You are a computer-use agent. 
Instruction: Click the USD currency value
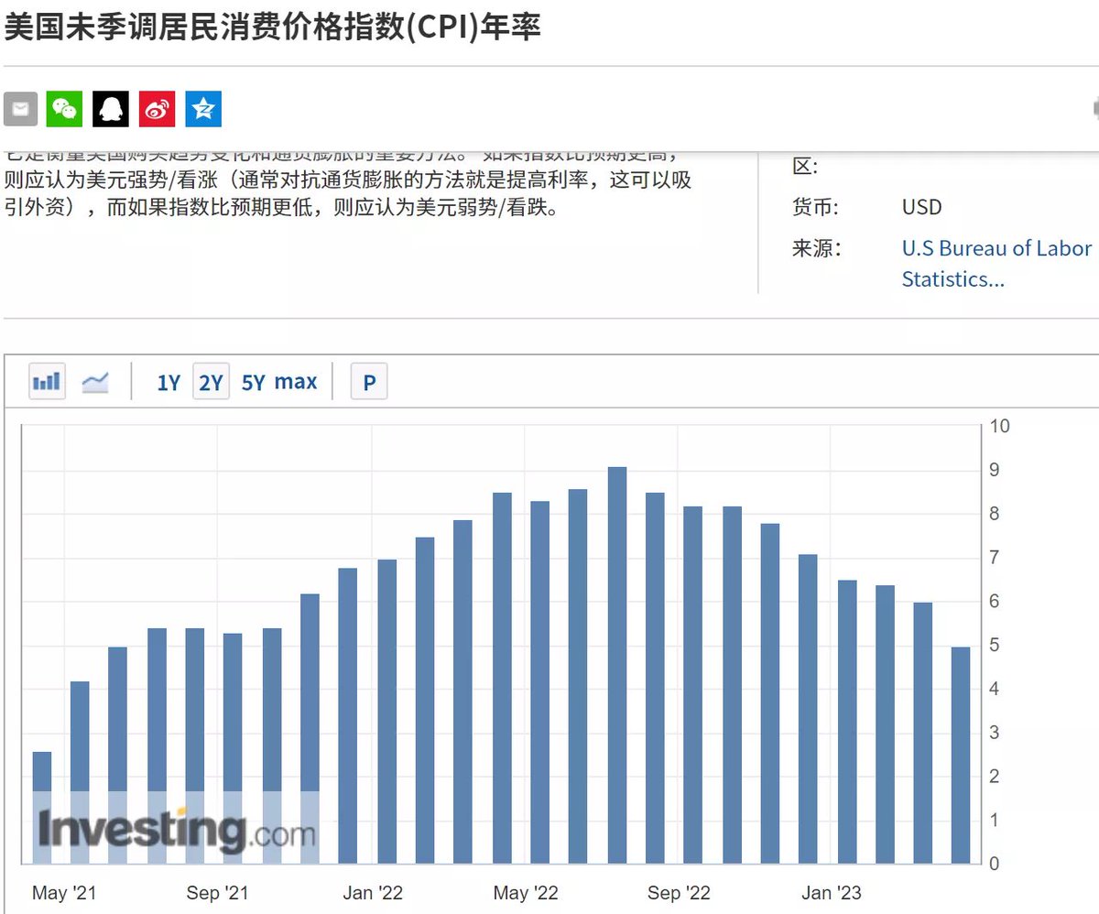(921, 207)
